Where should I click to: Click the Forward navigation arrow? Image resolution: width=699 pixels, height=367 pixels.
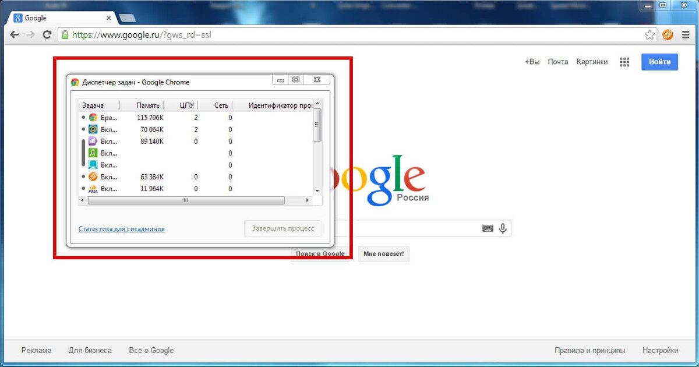[31, 35]
